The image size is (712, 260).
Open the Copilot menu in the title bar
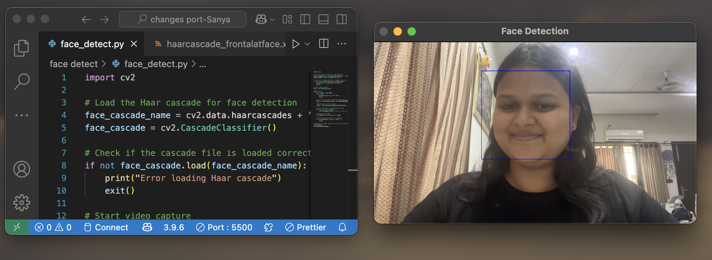(261, 19)
